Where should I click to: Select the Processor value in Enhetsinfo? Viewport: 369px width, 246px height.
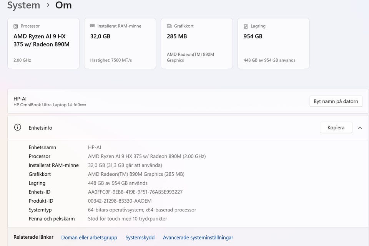point(147,156)
